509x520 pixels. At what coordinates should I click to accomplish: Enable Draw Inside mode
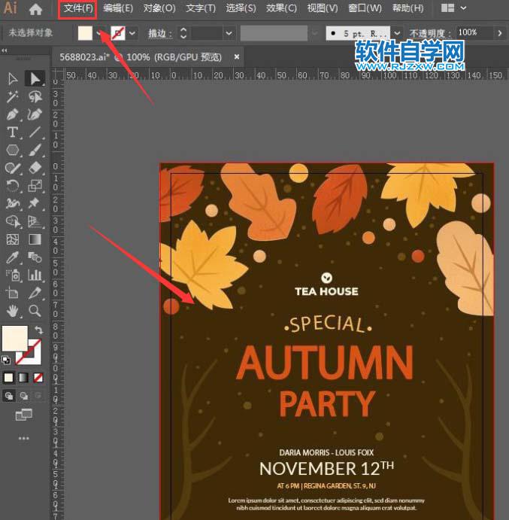click(38, 396)
